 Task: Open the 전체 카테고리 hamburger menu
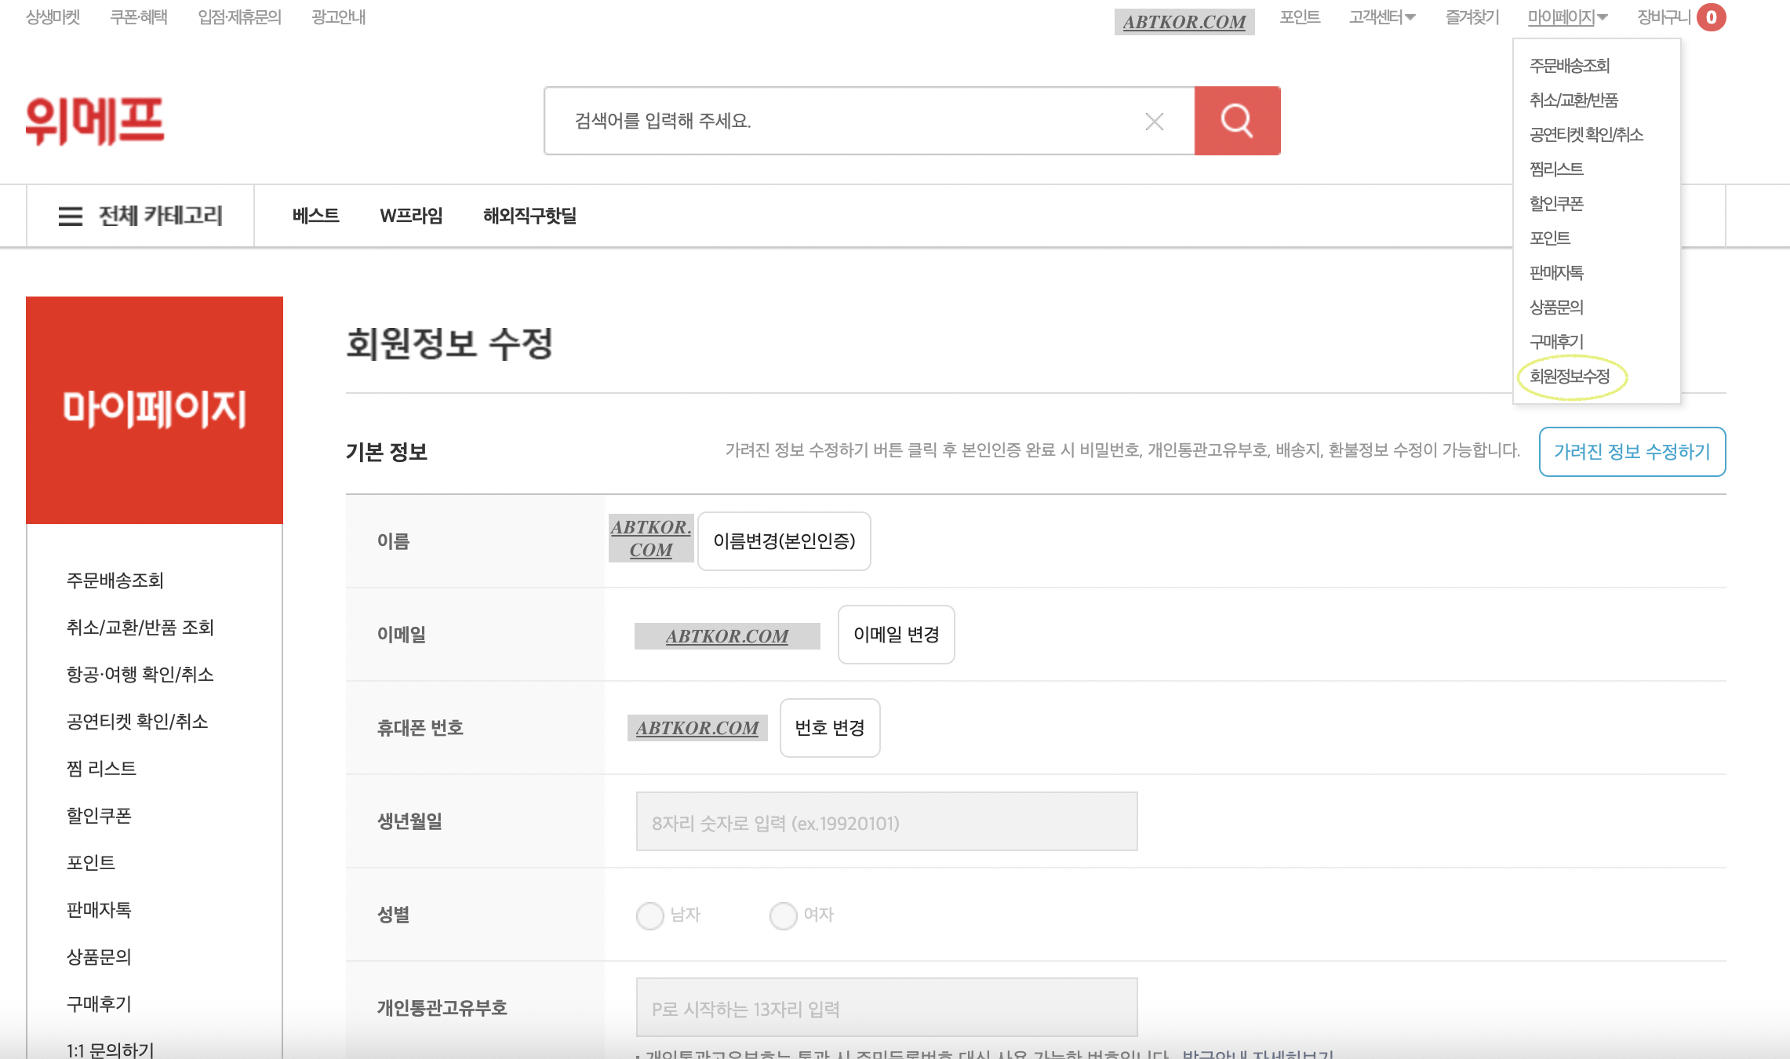tap(140, 216)
